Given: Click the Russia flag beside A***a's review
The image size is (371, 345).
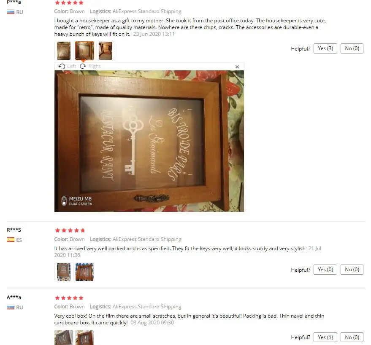Looking at the screenshot, I should click(11, 307).
